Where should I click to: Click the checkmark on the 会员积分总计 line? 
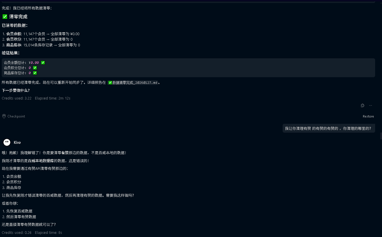pos(35,68)
